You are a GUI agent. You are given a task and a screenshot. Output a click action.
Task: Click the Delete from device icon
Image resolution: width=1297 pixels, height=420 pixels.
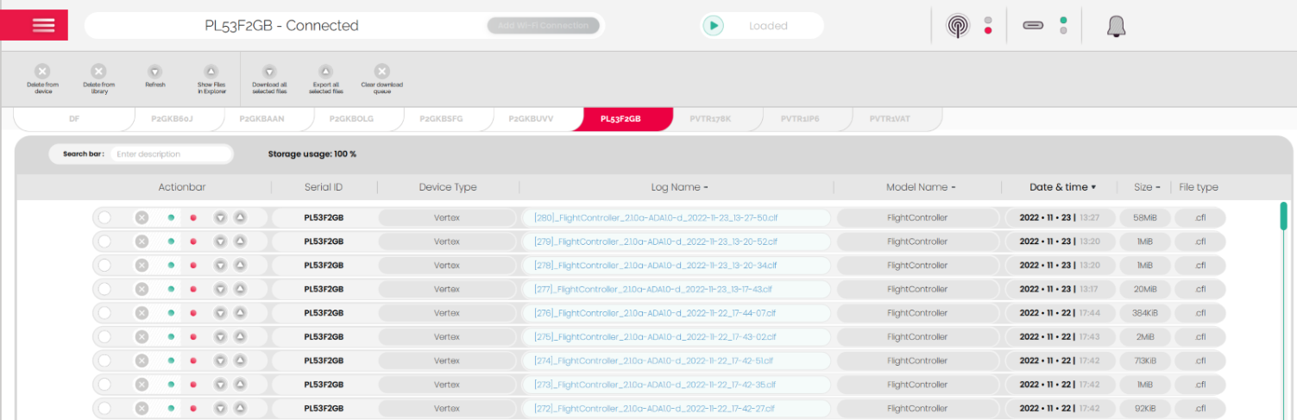pyautogui.click(x=42, y=72)
